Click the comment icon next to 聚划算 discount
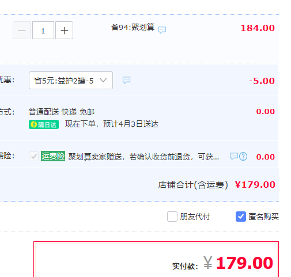This screenshot has width=291, height=277. (x=162, y=30)
